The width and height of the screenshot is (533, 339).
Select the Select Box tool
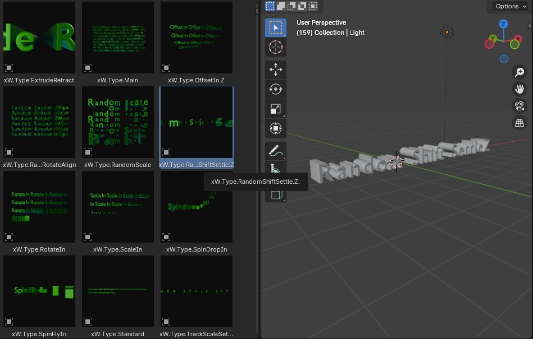click(x=275, y=27)
